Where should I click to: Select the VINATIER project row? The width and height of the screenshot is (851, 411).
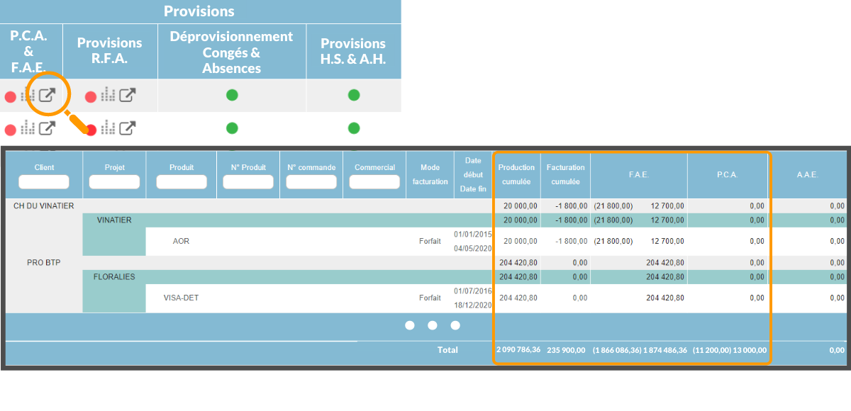(114, 220)
